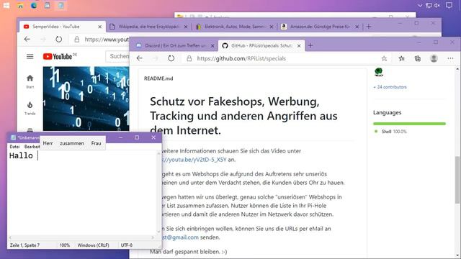Click the GitHub page vertical scrollbar
This screenshot has width=461, height=259.
pyautogui.click(x=457, y=180)
